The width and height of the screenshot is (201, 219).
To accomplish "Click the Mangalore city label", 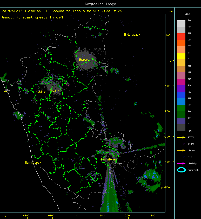I will point(32,163).
